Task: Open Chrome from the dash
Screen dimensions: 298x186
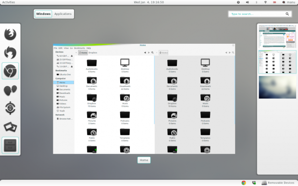Action: [10, 71]
